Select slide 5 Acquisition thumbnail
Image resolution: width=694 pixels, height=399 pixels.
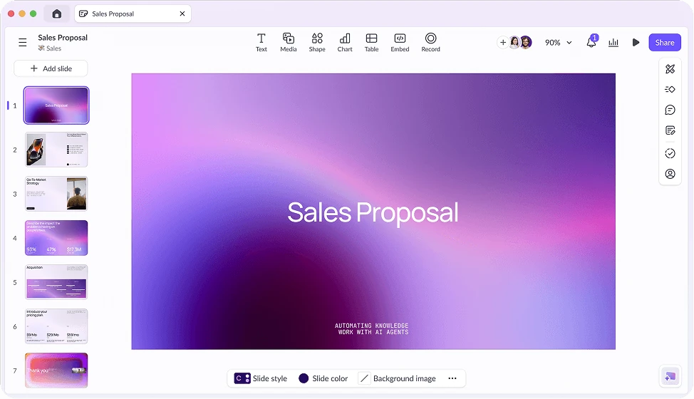56,281
